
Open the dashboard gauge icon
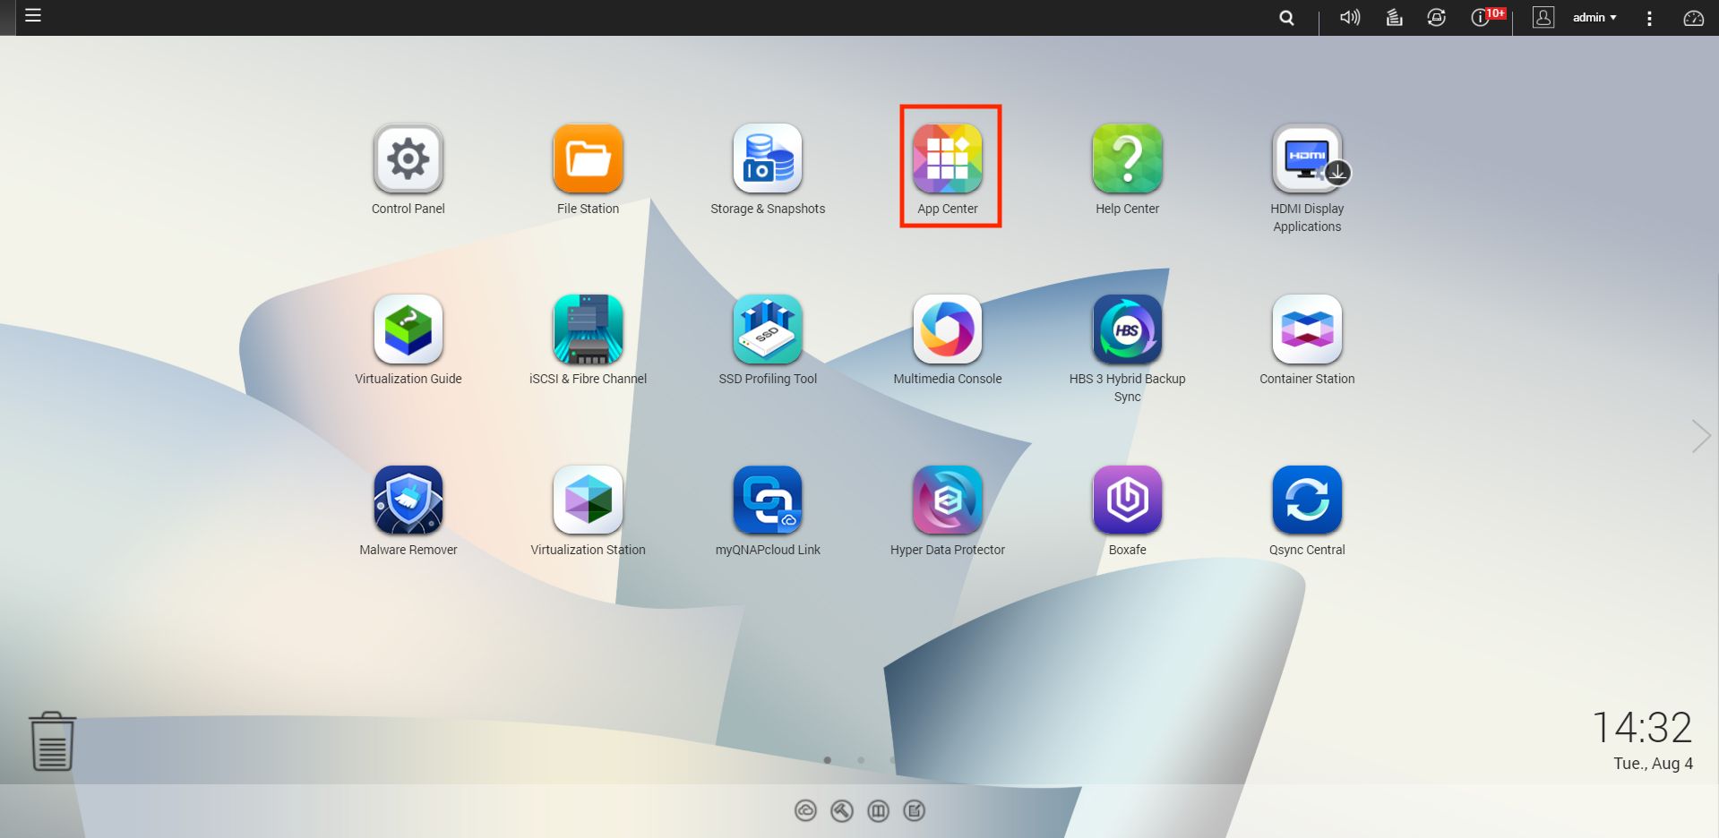(1693, 18)
